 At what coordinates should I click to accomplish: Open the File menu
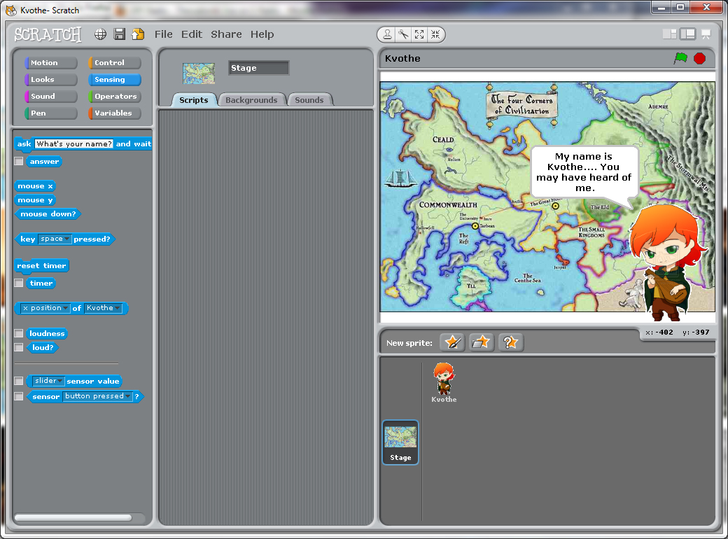[x=163, y=34]
